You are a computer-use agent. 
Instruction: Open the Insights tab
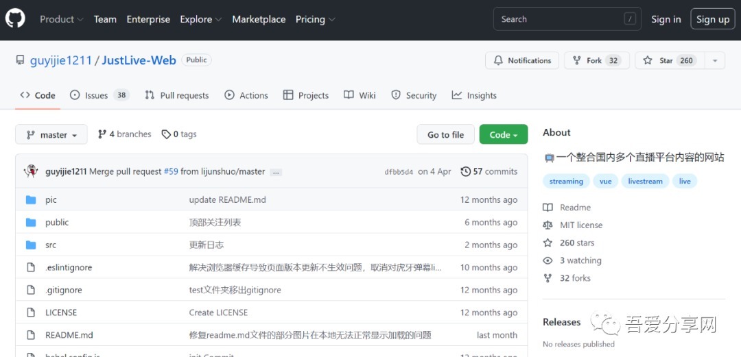[474, 95]
